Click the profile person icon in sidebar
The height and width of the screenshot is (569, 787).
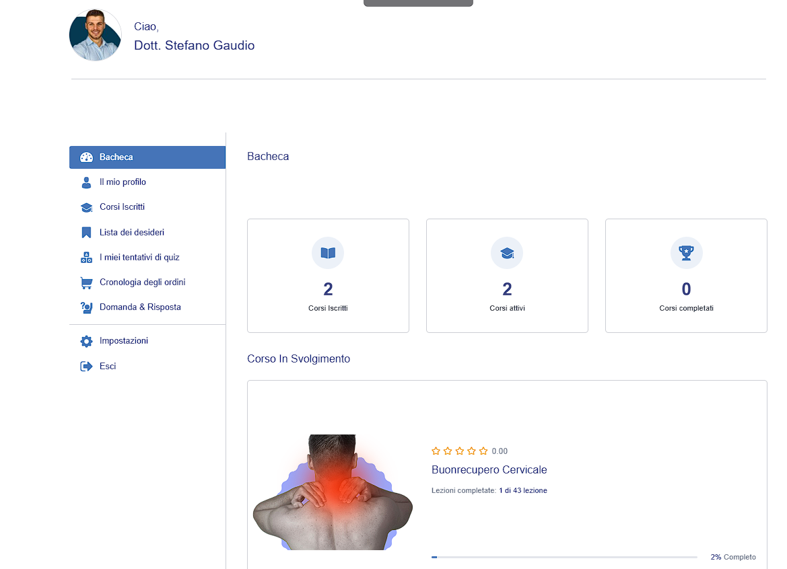click(x=86, y=182)
